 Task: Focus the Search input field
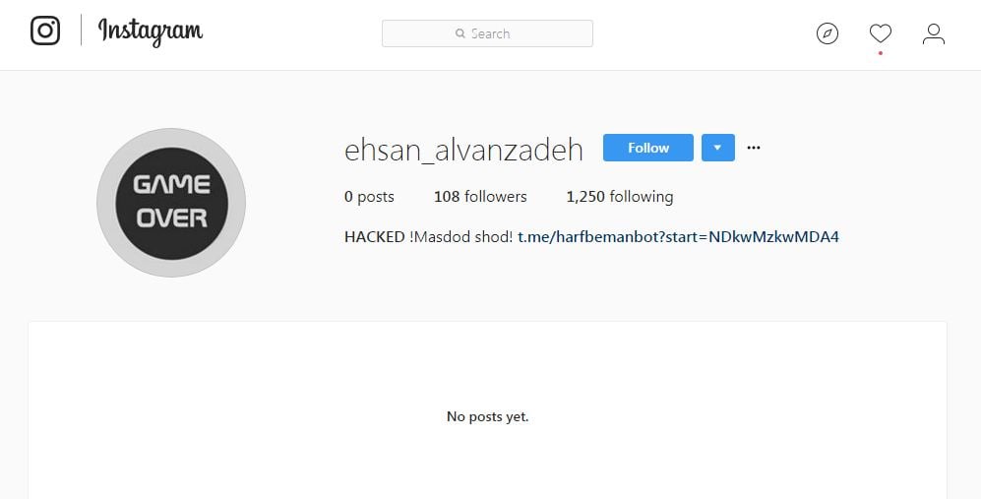pos(487,33)
